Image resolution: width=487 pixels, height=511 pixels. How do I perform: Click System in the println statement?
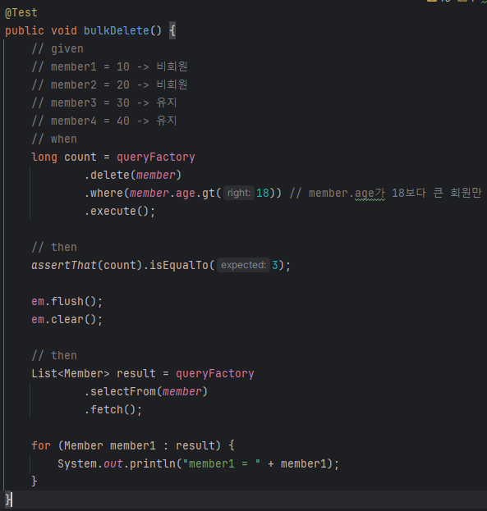pyautogui.click(x=77, y=463)
